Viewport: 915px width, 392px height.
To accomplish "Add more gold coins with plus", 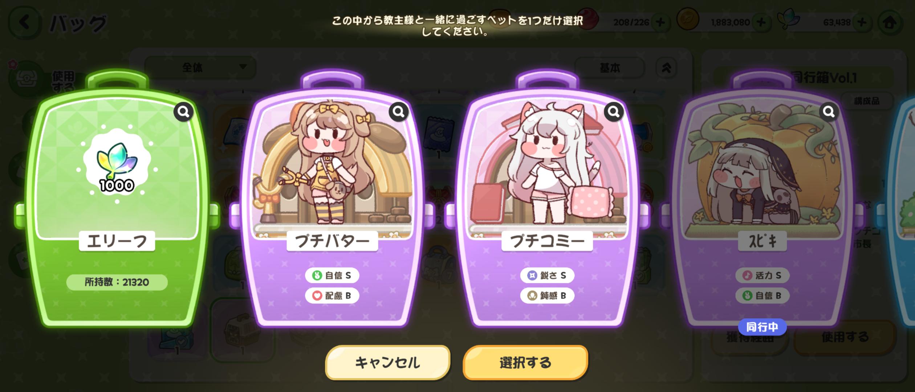I will 762,23.
